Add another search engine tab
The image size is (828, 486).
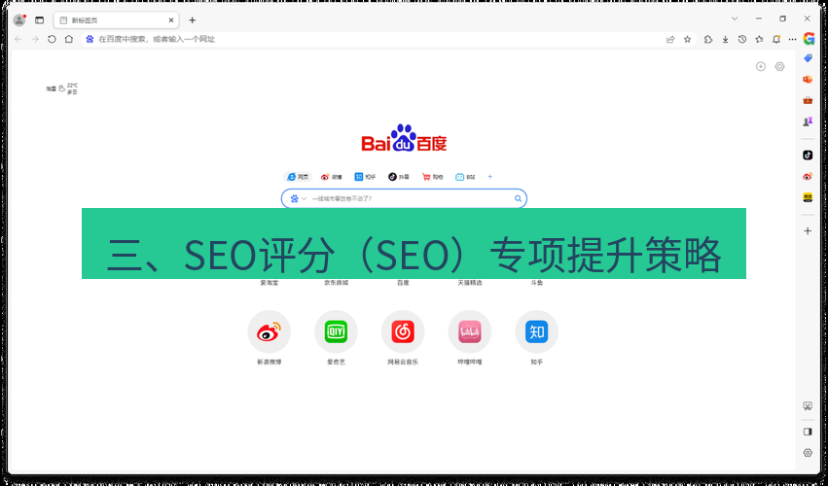pyautogui.click(x=490, y=177)
